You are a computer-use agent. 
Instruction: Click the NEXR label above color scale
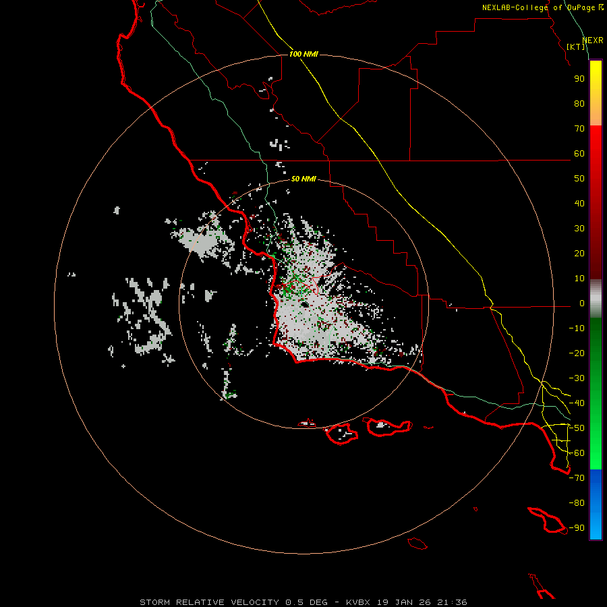[x=593, y=40]
